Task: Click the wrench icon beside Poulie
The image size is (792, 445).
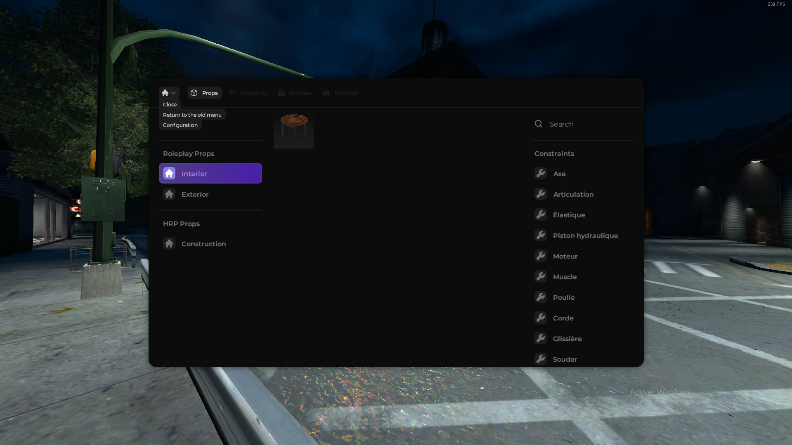Action: pyautogui.click(x=541, y=297)
